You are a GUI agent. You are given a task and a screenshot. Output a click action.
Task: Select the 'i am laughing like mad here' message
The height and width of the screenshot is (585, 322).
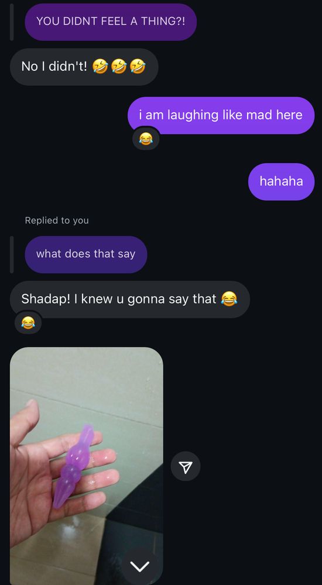pos(221,115)
